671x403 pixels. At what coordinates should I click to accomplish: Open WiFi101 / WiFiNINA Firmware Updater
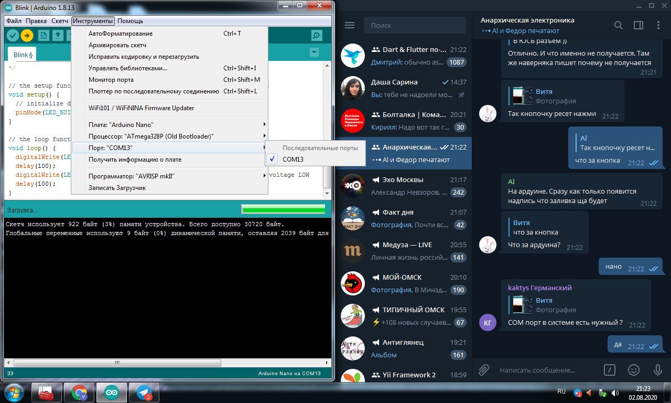pos(169,108)
